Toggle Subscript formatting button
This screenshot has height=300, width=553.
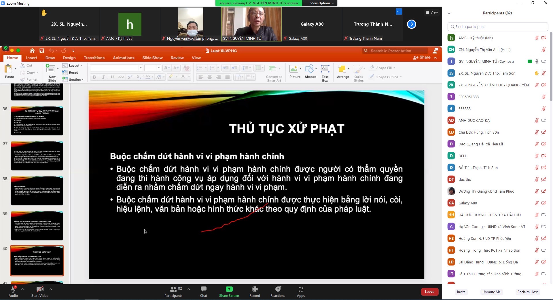click(x=139, y=77)
